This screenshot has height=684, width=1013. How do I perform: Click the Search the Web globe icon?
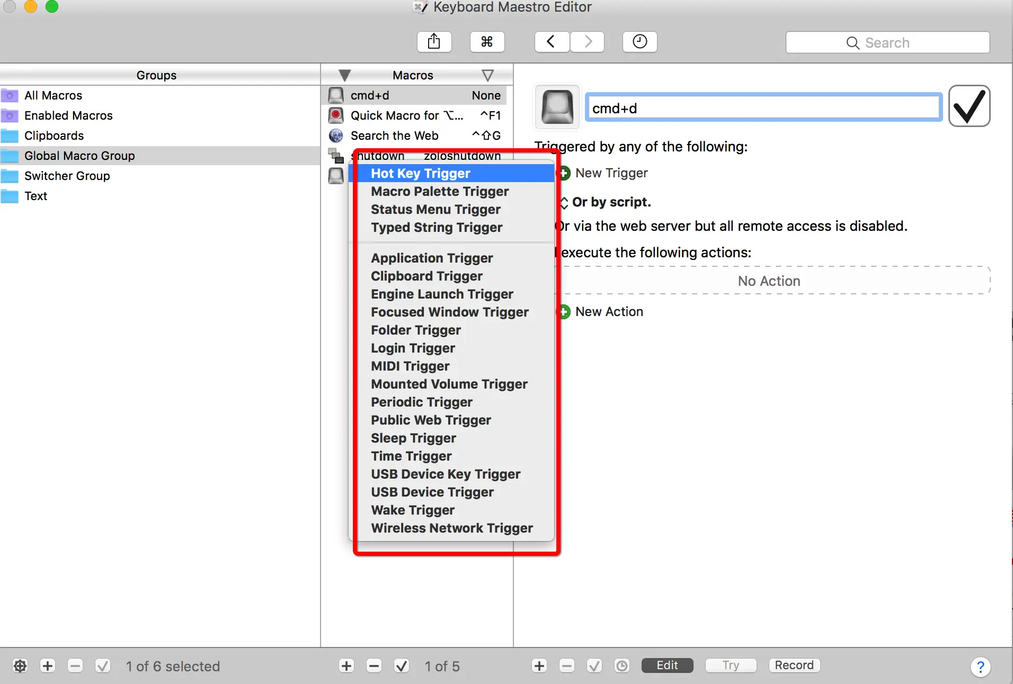(x=336, y=136)
